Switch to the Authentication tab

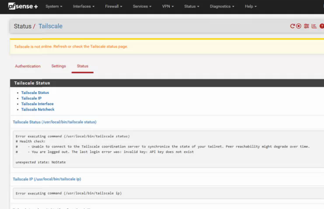click(x=28, y=66)
